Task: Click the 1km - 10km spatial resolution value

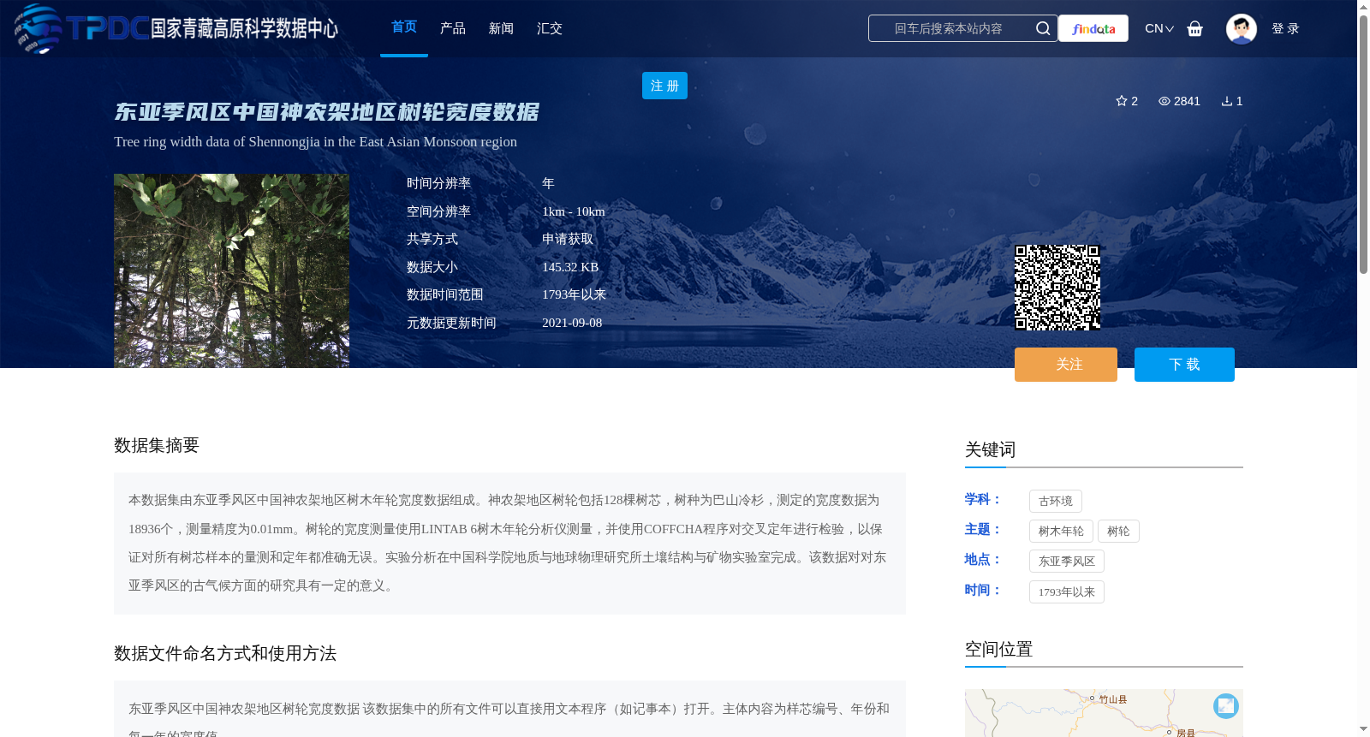Action: pos(574,211)
